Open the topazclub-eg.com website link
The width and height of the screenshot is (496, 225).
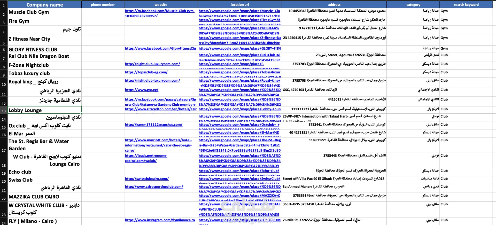(146, 72)
